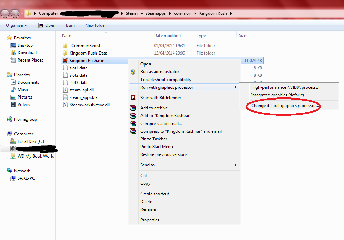Expand the Send to submenu arrow
Screen dimensions: 344x240
[x=236, y=165]
